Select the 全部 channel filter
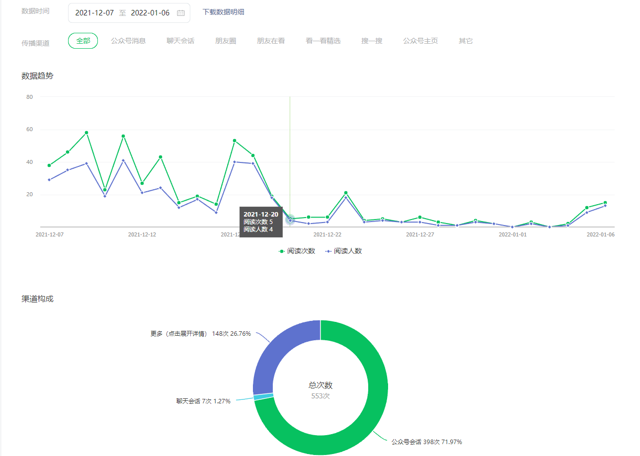The height and width of the screenshot is (456, 640). [83, 41]
